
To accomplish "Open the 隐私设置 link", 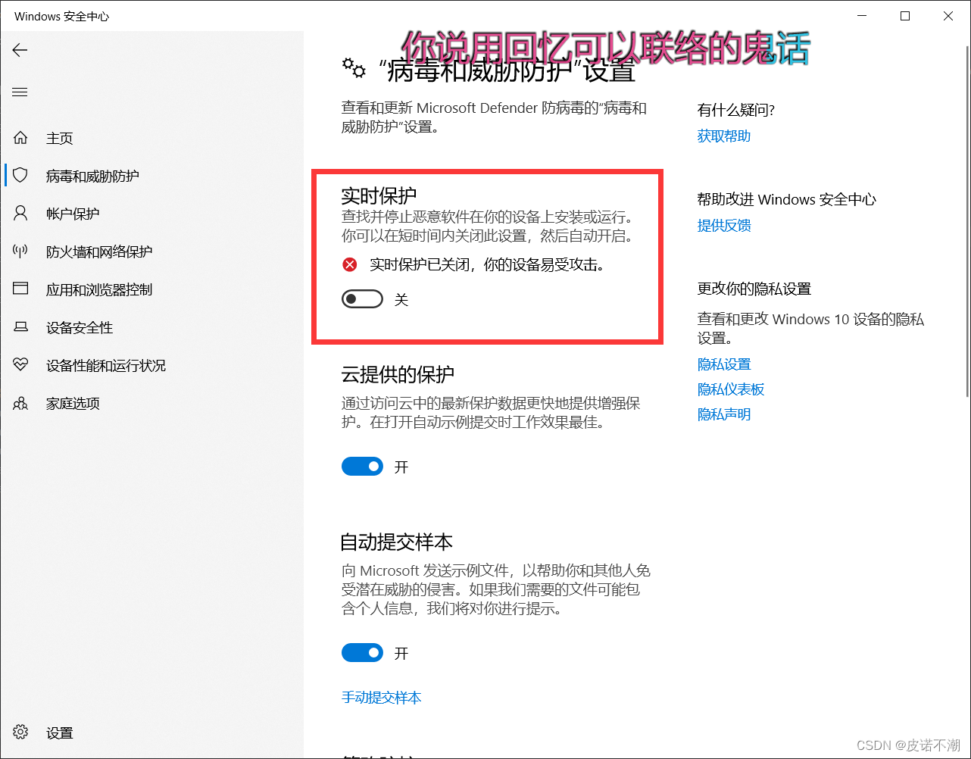I will point(724,364).
